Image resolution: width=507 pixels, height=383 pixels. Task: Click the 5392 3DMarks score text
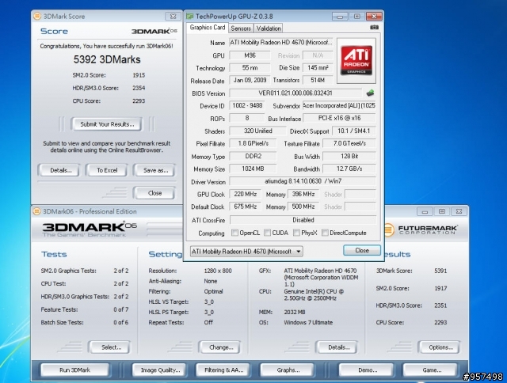pos(107,59)
